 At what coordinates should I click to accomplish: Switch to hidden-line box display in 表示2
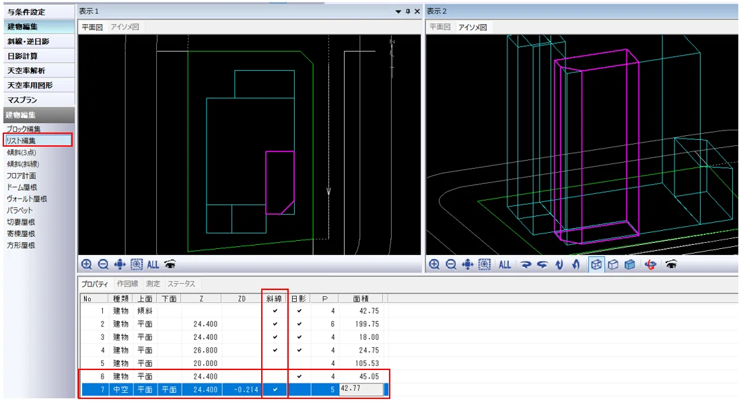tap(613, 264)
